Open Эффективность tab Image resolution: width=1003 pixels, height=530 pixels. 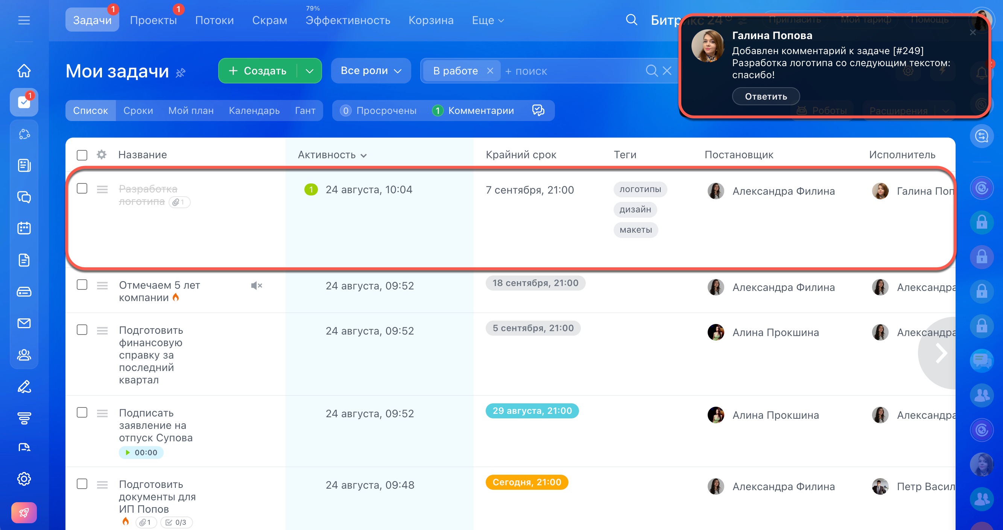[x=348, y=20]
